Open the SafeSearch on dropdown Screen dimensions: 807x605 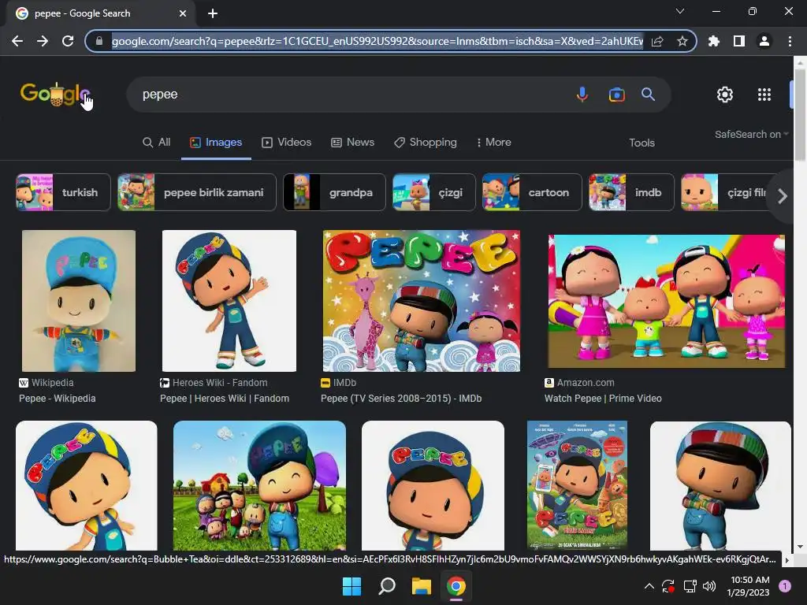[x=751, y=134]
